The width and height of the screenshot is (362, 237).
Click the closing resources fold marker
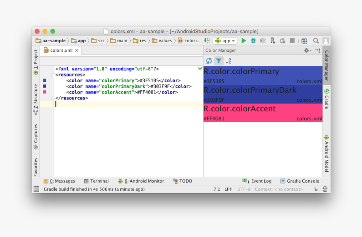53,98
